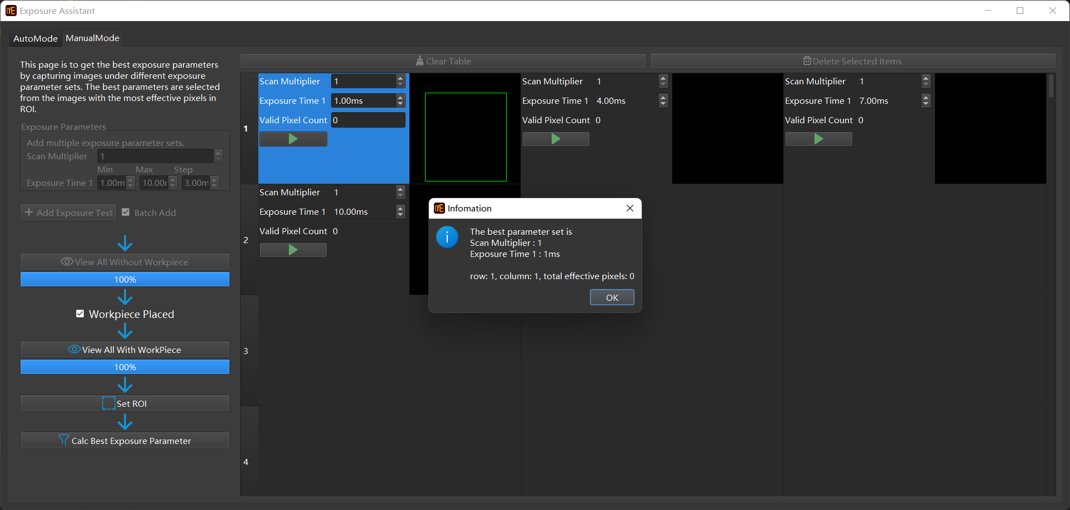Image resolution: width=1070 pixels, height=510 pixels.
Task: Start the 7.00ms exposure test capture
Action: 818,139
